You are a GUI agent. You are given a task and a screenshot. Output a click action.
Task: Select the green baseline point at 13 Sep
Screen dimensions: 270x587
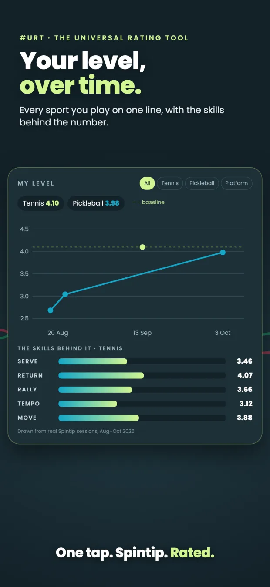[x=142, y=247]
